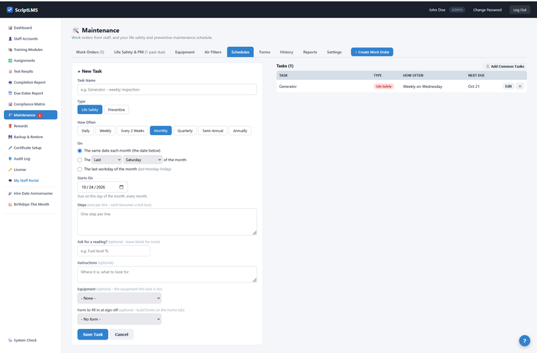Choose Annually frequency
This screenshot has height=353, width=537.
tap(240, 131)
